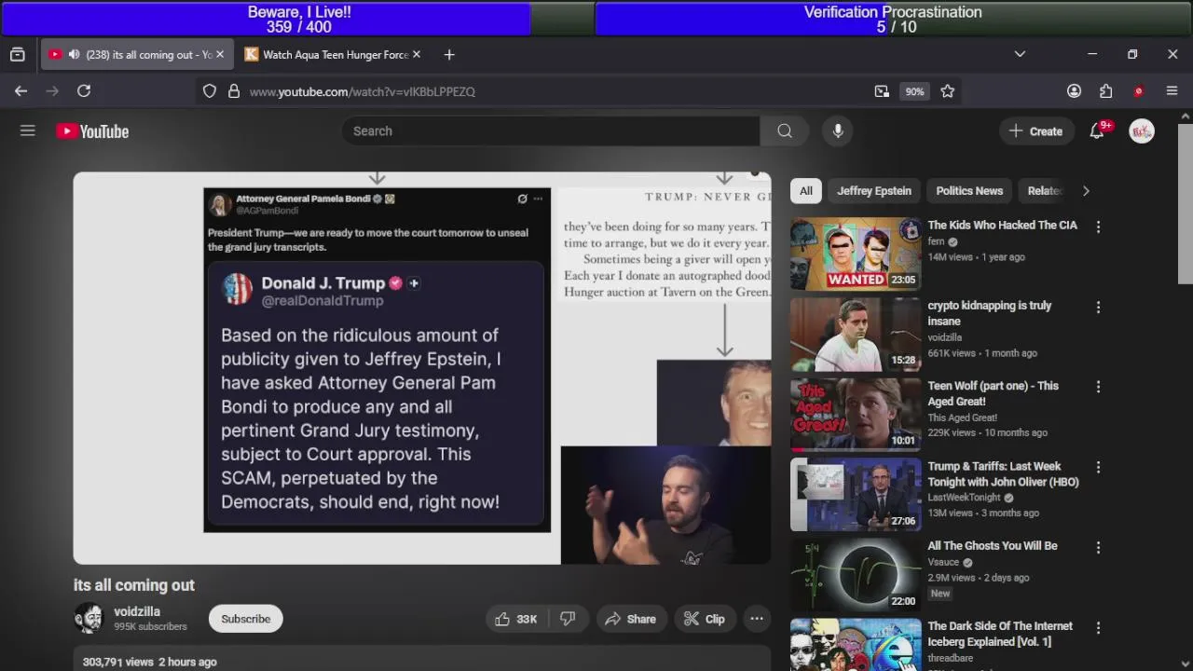Click LastWeekTonight channel name
The width and height of the screenshot is (1193, 671).
pos(964,498)
